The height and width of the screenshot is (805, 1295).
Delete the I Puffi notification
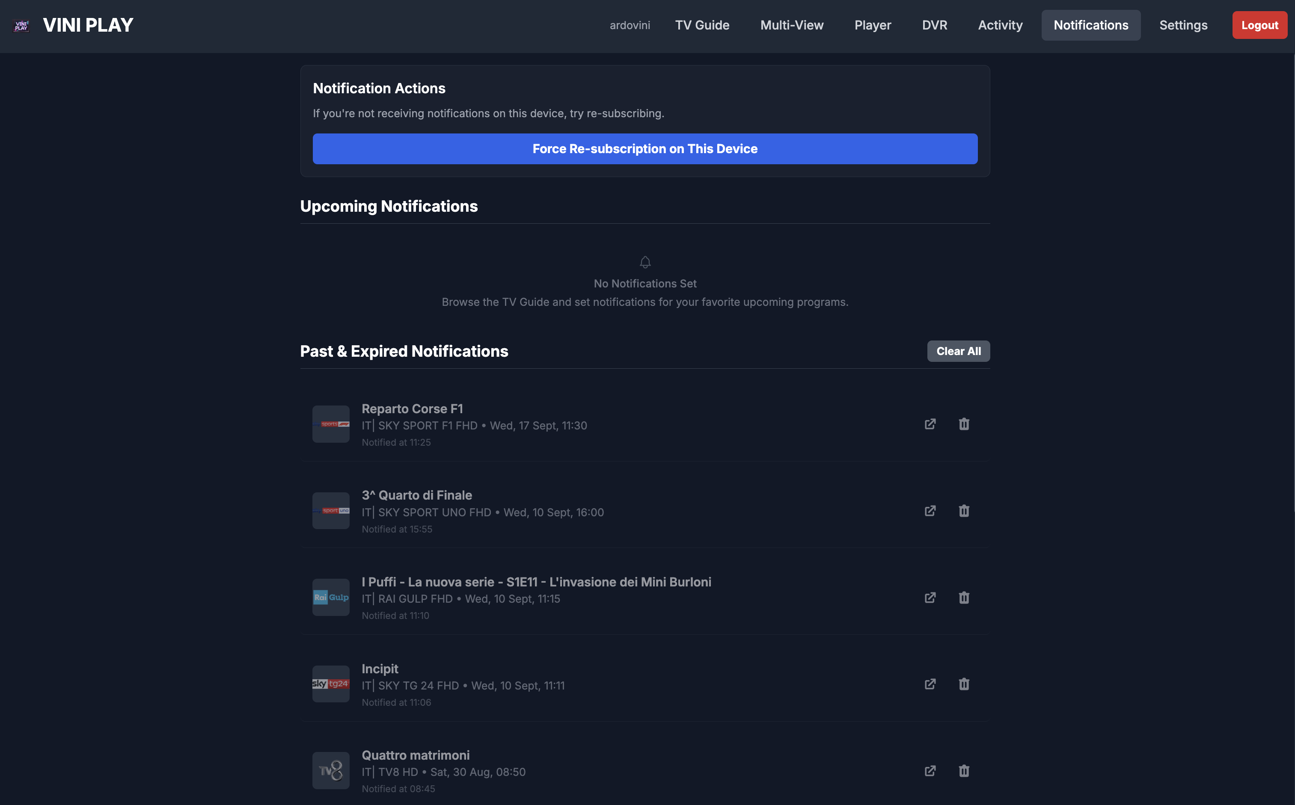pos(964,598)
